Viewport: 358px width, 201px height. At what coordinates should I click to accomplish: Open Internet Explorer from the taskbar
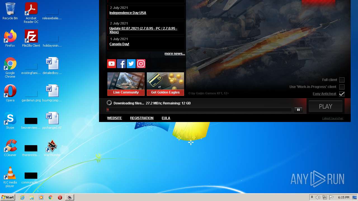coord(22,197)
